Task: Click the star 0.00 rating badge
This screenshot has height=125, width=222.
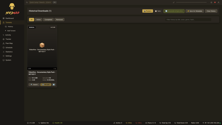Action: pos(53,27)
